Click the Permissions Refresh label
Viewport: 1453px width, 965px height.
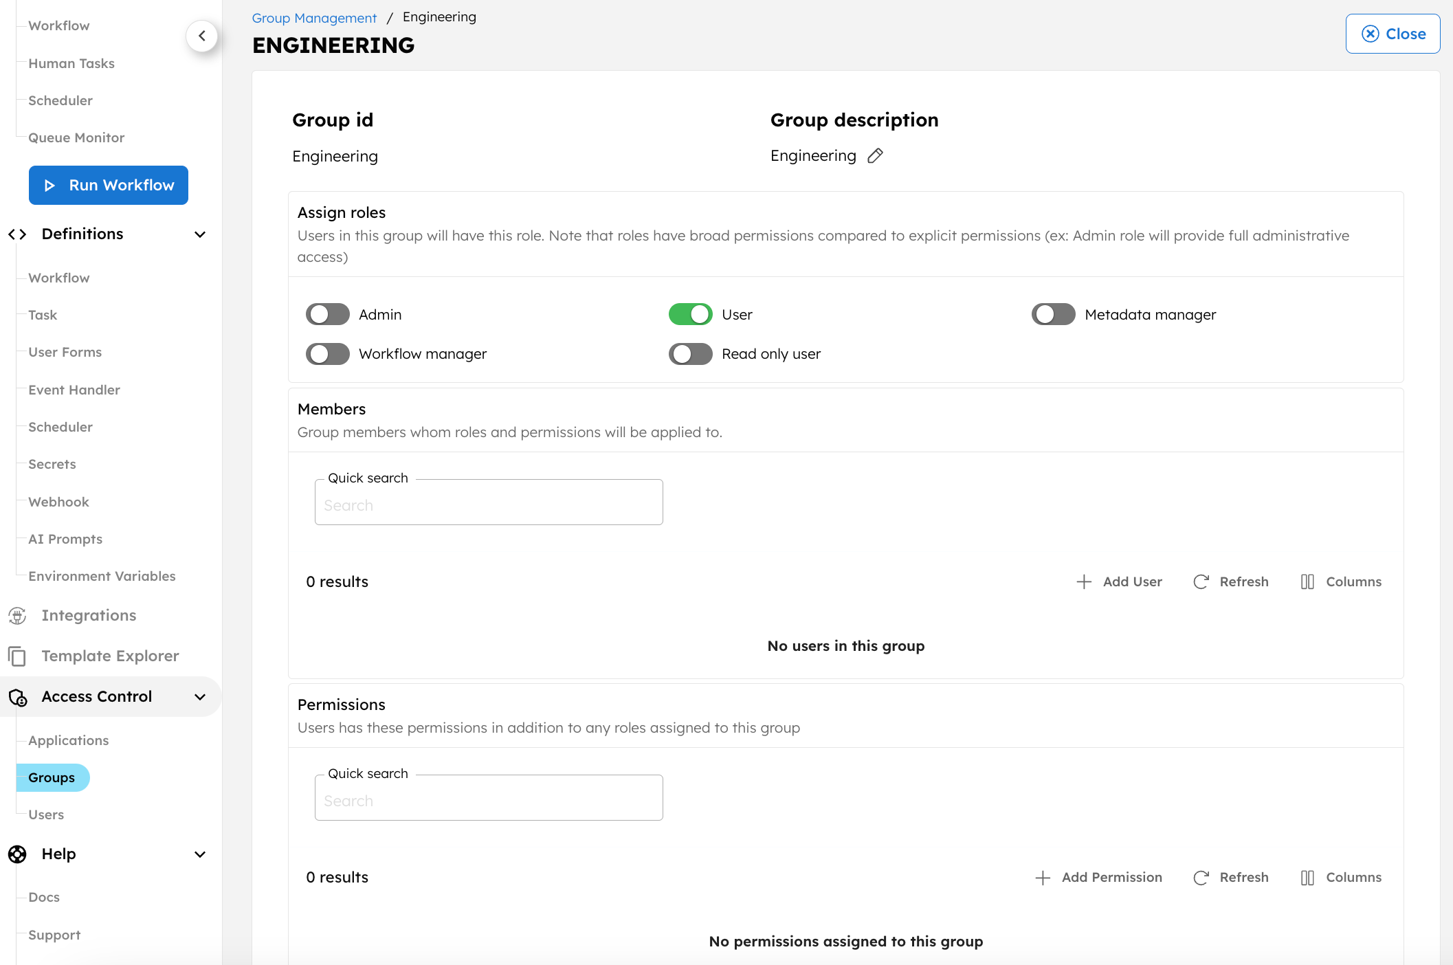[x=1244, y=878]
